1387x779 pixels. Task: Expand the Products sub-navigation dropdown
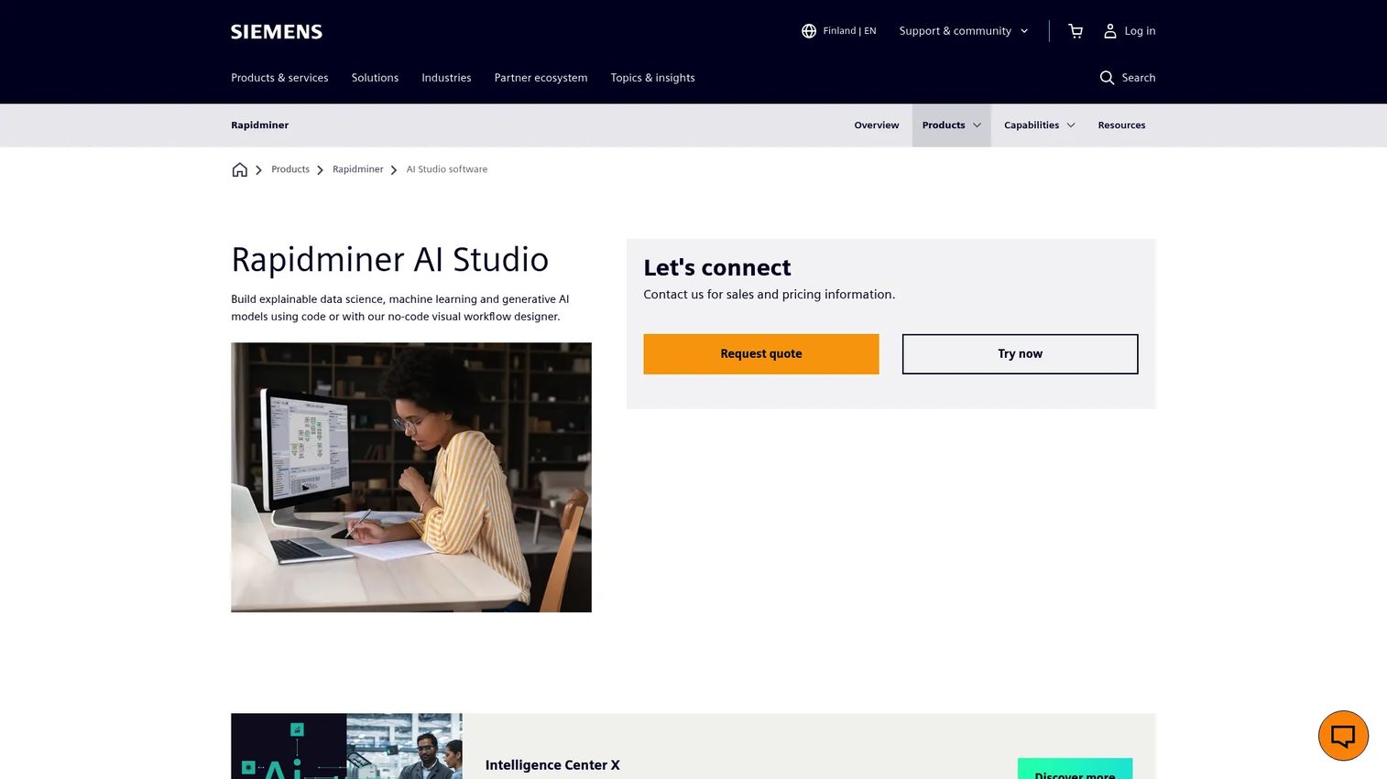(x=951, y=125)
